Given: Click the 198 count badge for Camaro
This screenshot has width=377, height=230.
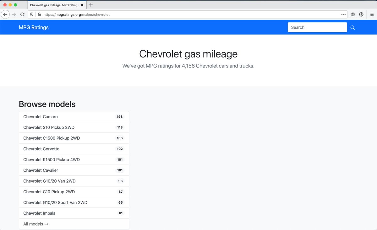Looking at the screenshot, I should 120,117.
